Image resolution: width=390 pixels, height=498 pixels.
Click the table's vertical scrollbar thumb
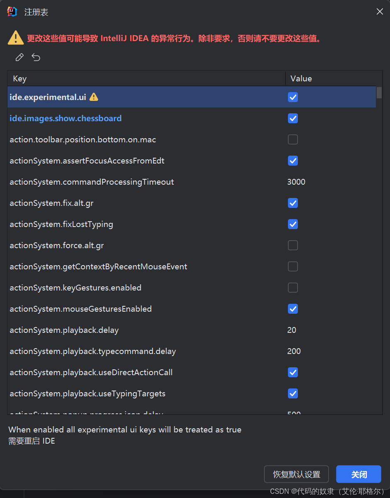coord(379,93)
